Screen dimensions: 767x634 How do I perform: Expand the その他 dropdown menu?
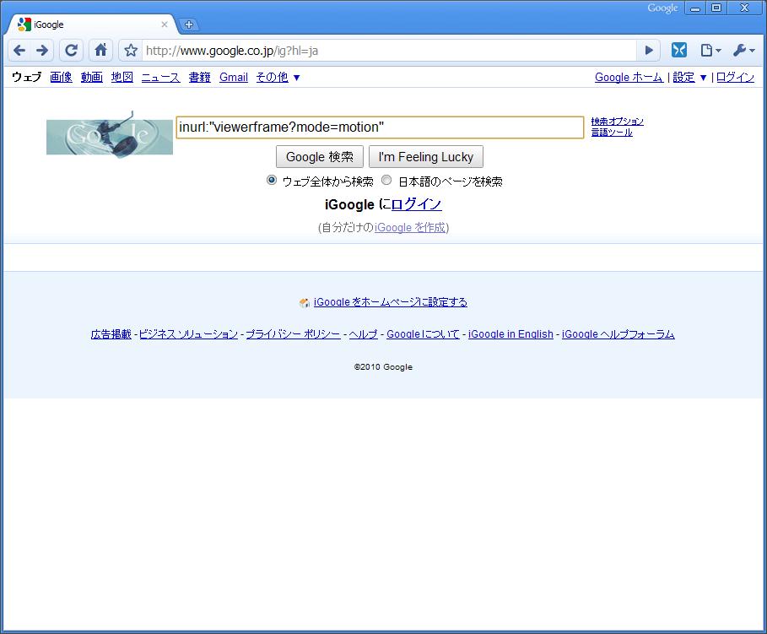click(x=278, y=77)
